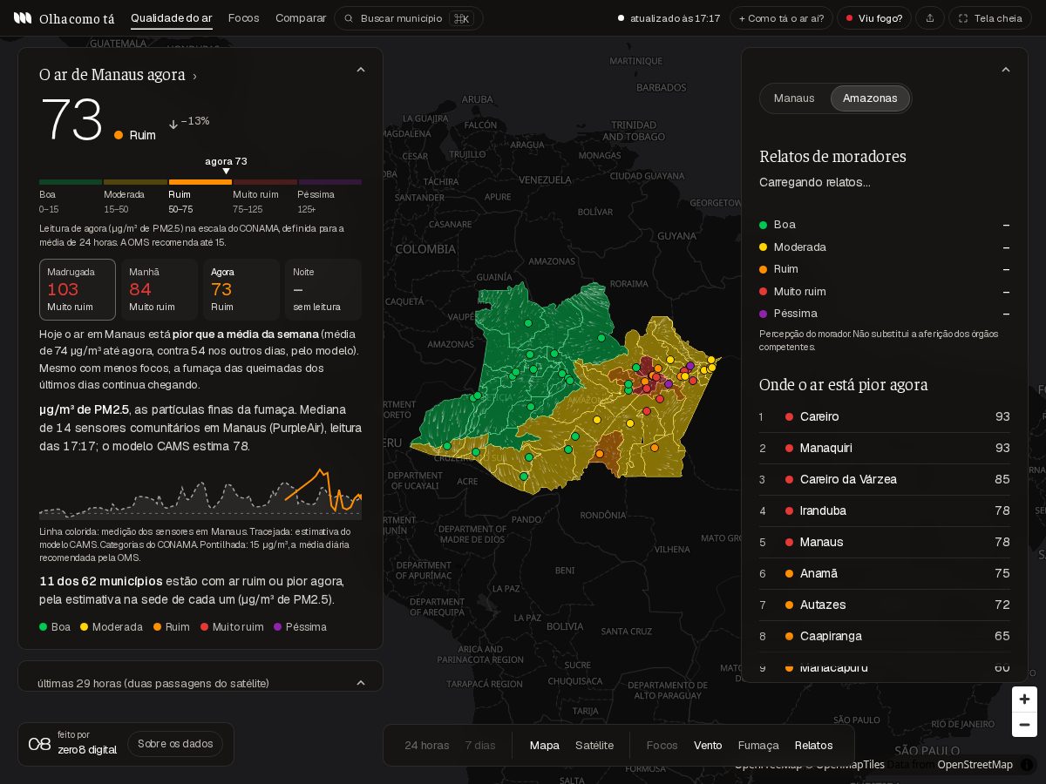Switch basemap to Satélite

pyautogui.click(x=594, y=746)
